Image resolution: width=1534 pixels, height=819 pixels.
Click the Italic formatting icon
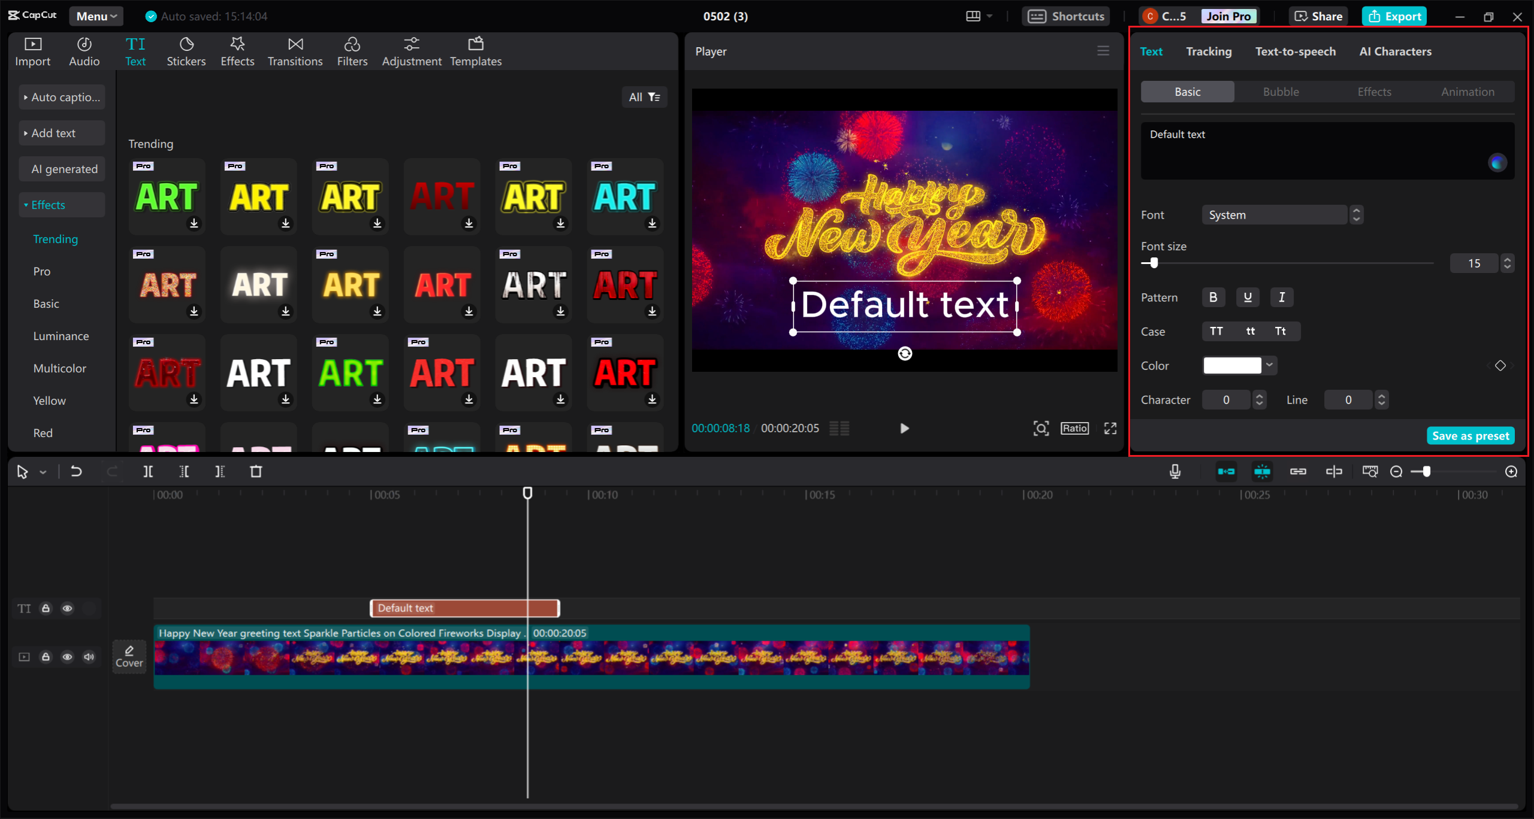click(x=1281, y=297)
